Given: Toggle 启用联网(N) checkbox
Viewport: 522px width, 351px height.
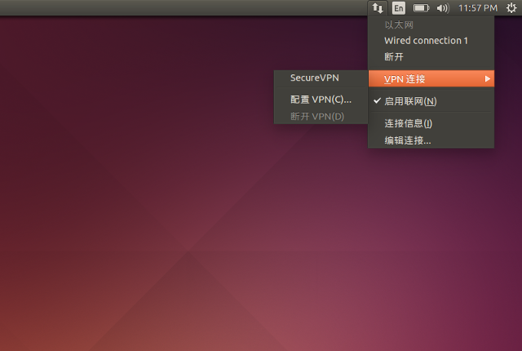Looking at the screenshot, I should (431, 101).
